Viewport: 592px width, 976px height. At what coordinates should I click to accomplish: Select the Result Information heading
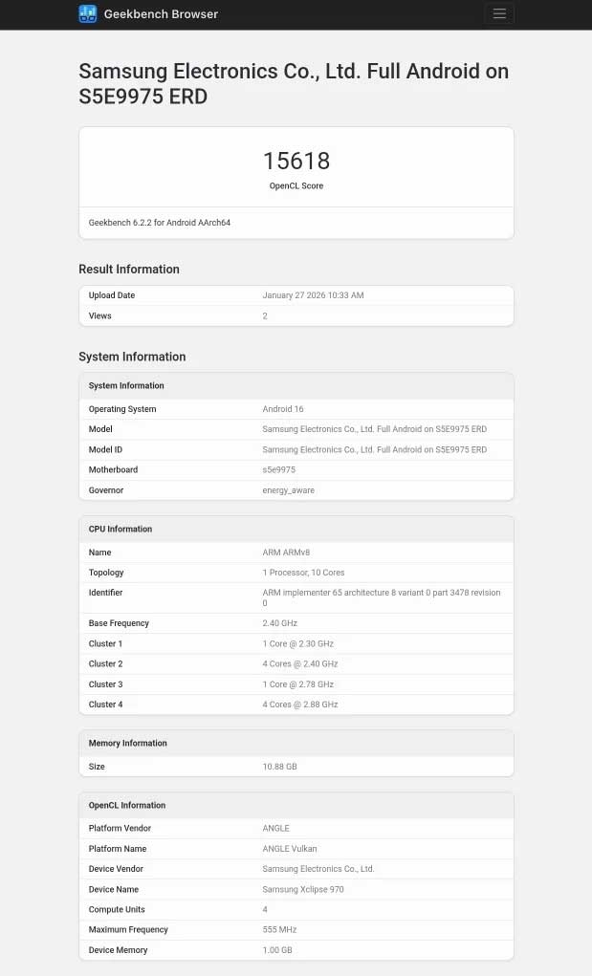[128, 270]
